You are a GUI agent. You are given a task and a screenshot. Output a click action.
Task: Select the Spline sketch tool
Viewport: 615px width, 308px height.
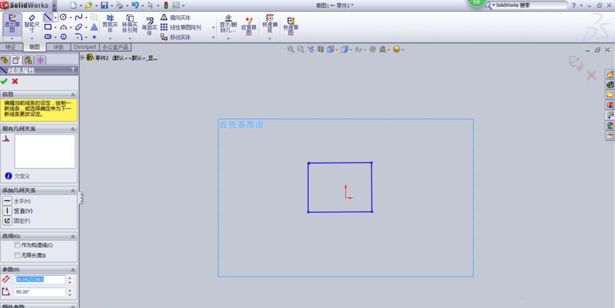pos(79,17)
